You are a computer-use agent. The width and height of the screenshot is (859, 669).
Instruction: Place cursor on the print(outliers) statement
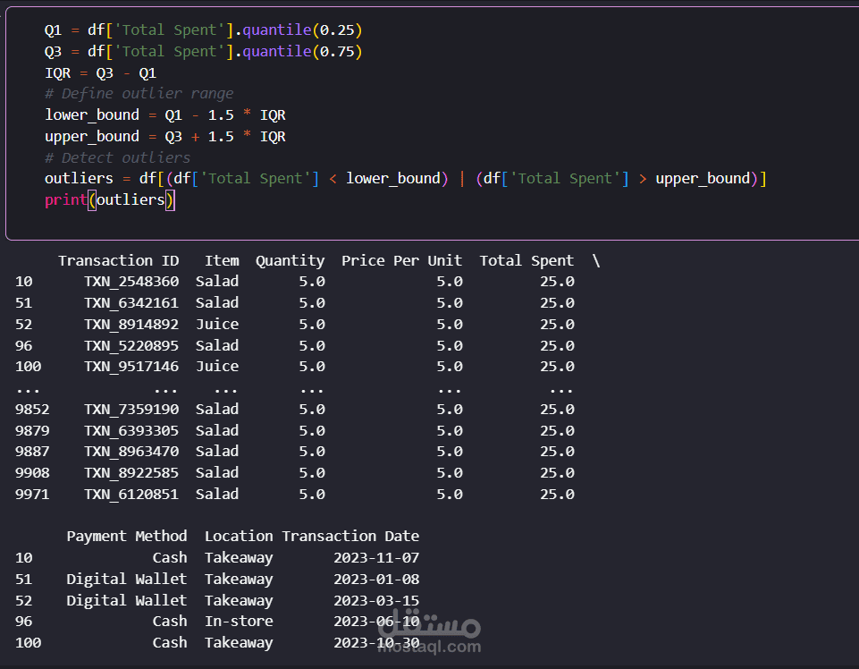point(110,199)
